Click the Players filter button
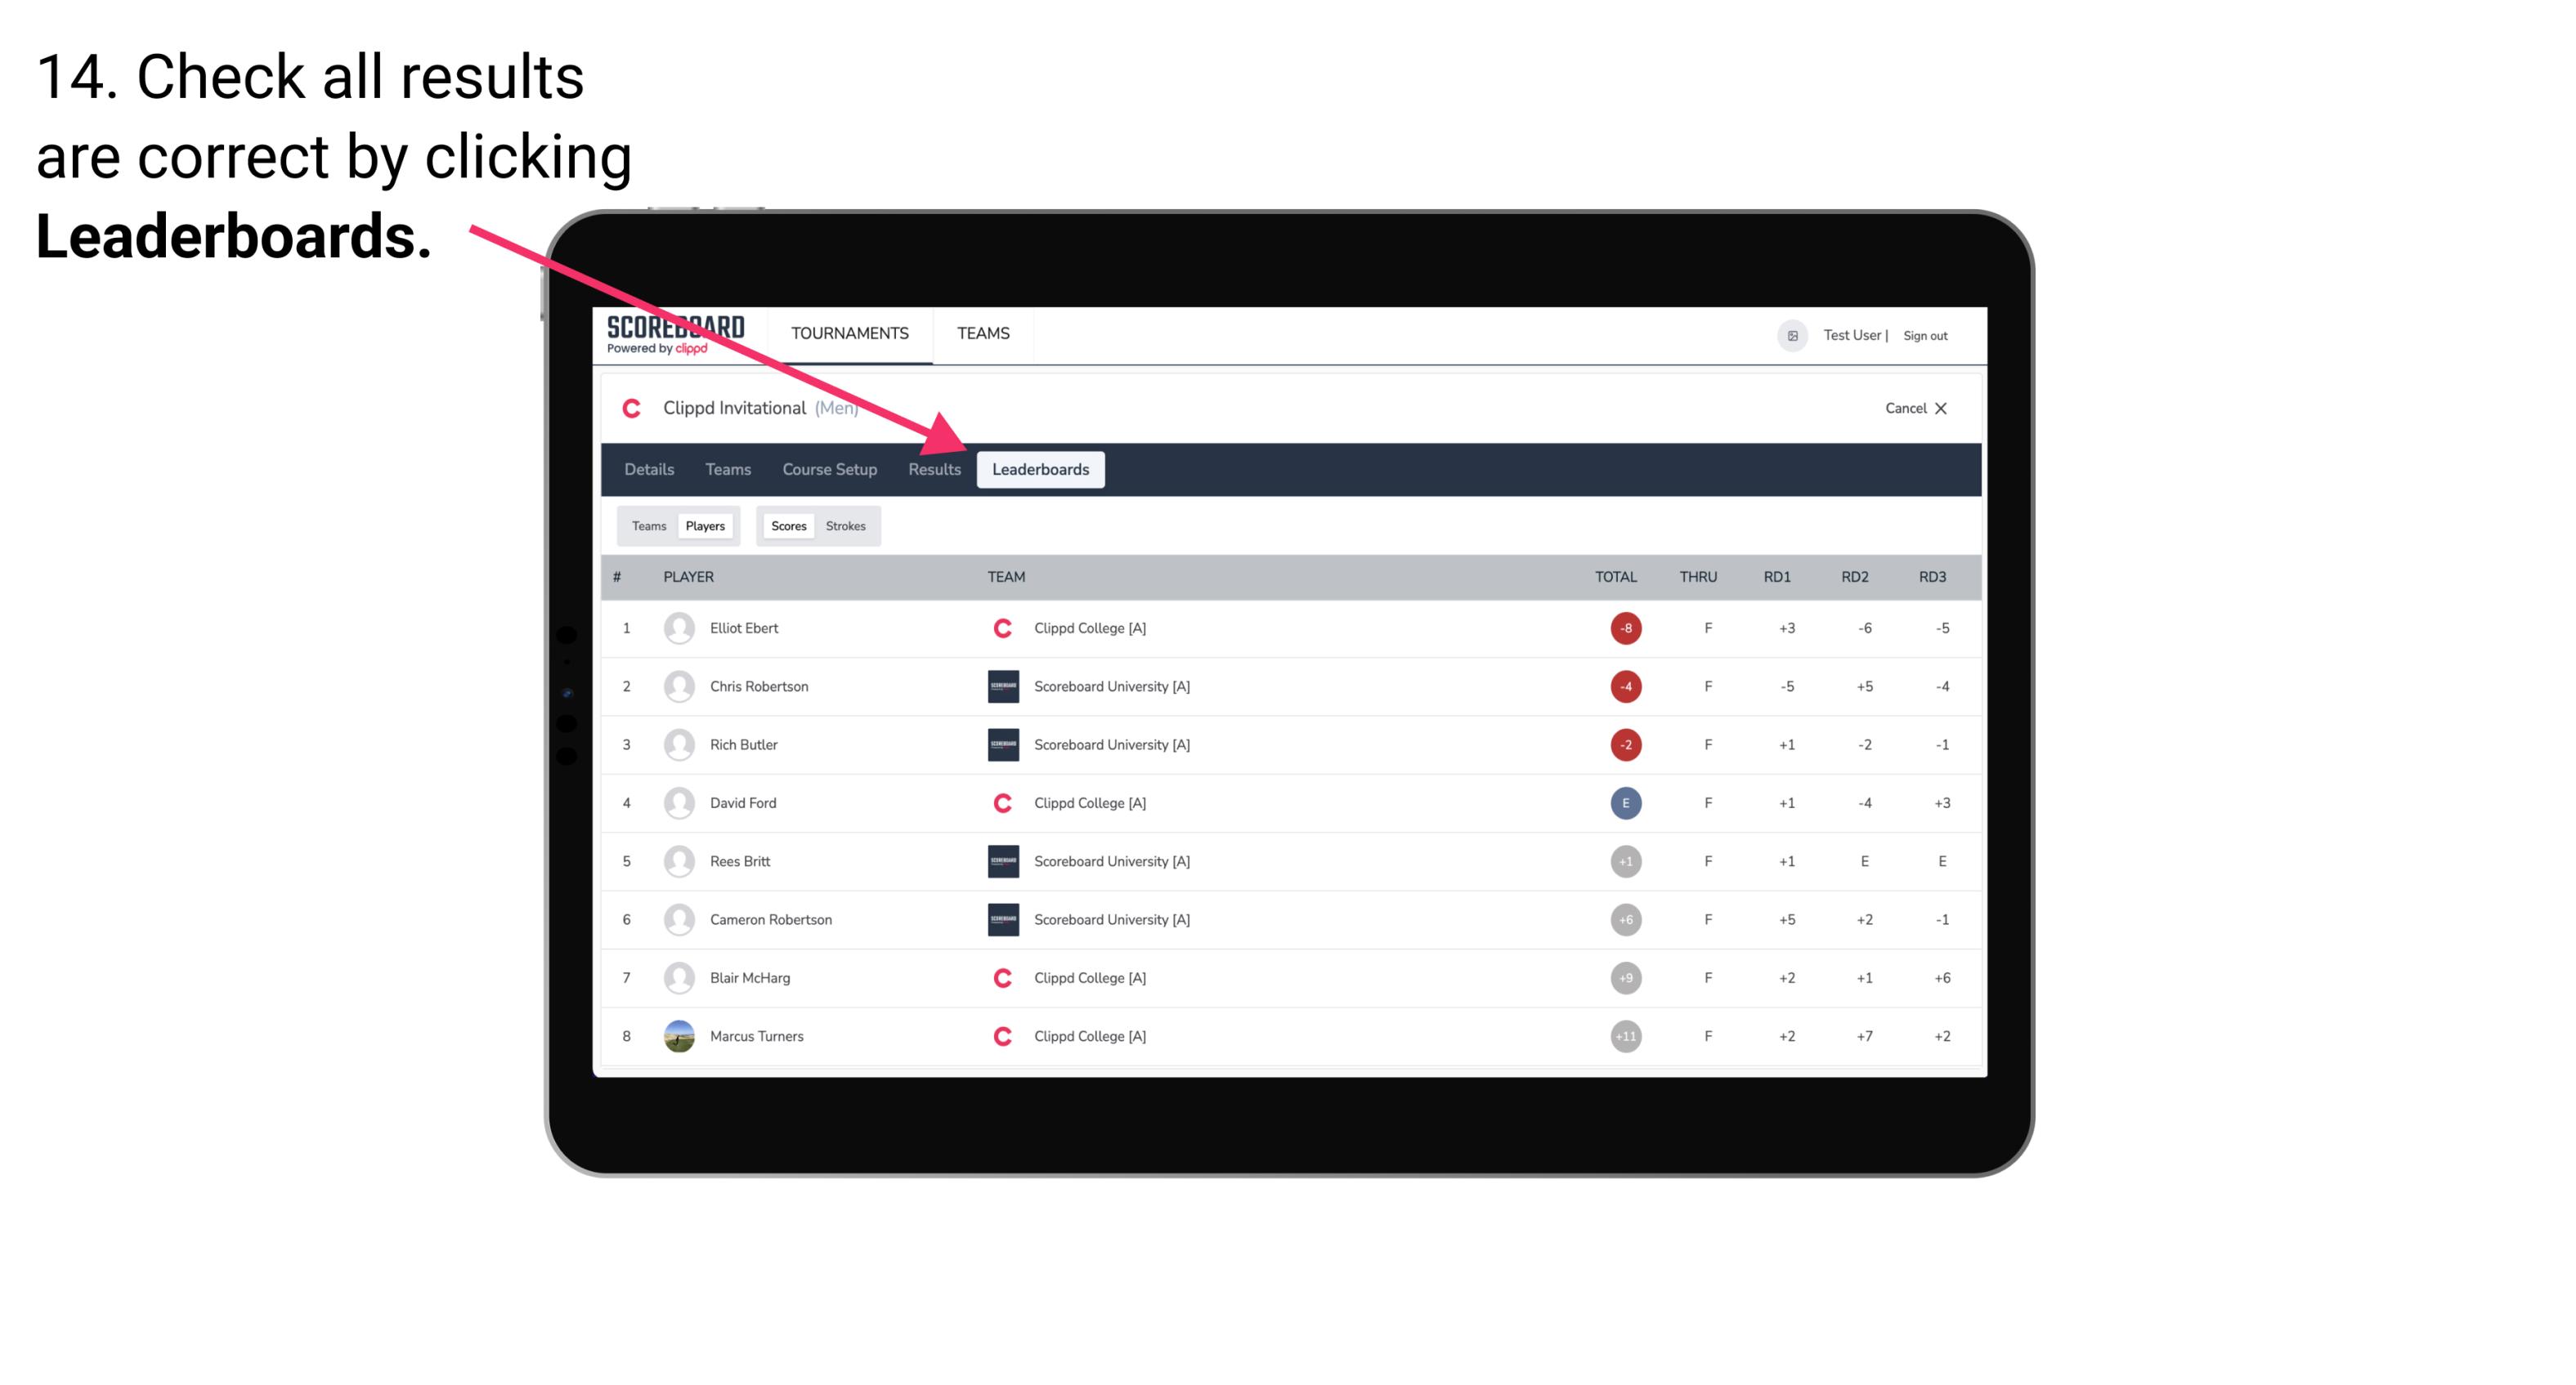2576x1385 pixels. pyautogui.click(x=705, y=524)
